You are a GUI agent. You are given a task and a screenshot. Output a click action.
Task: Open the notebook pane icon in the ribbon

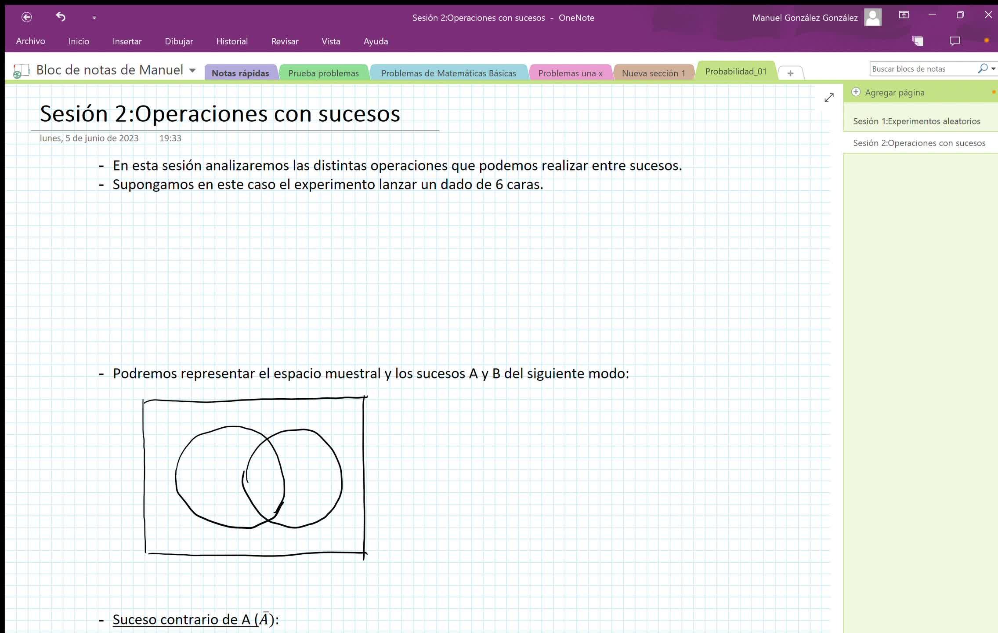918,41
